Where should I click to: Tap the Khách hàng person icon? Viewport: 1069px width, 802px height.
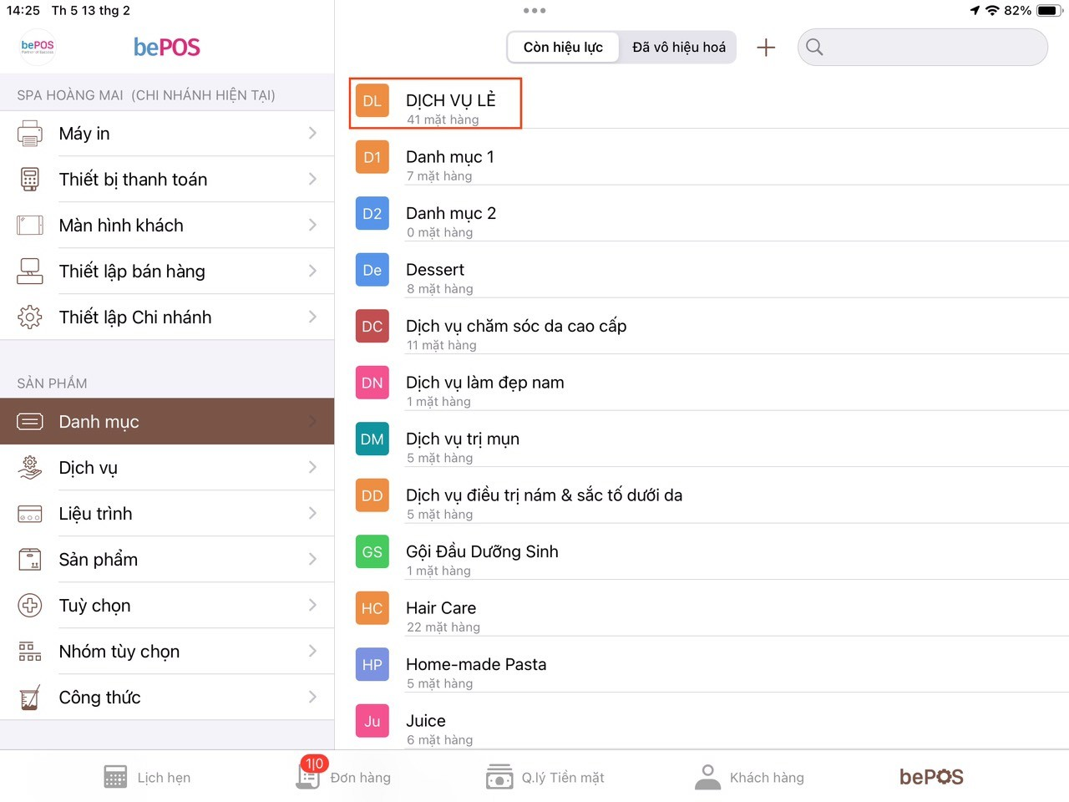pyautogui.click(x=707, y=777)
